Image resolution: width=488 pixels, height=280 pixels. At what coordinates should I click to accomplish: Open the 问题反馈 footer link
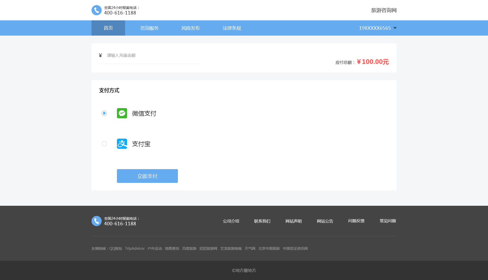tap(356, 221)
